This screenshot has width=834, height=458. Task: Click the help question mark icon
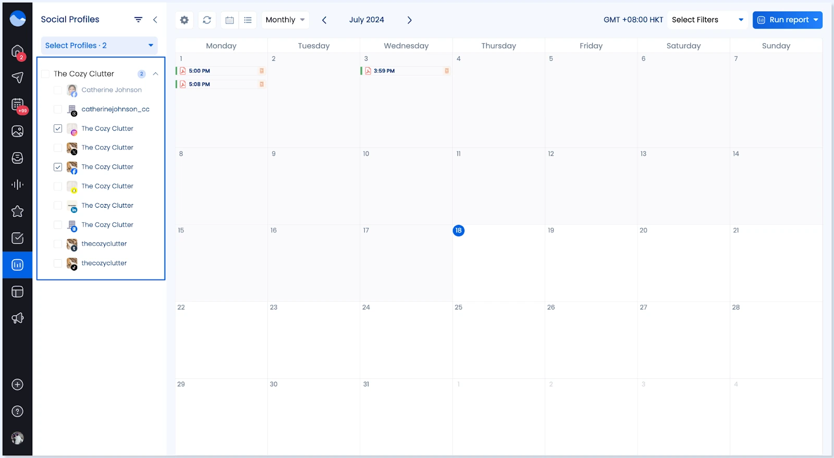[x=17, y=411]
